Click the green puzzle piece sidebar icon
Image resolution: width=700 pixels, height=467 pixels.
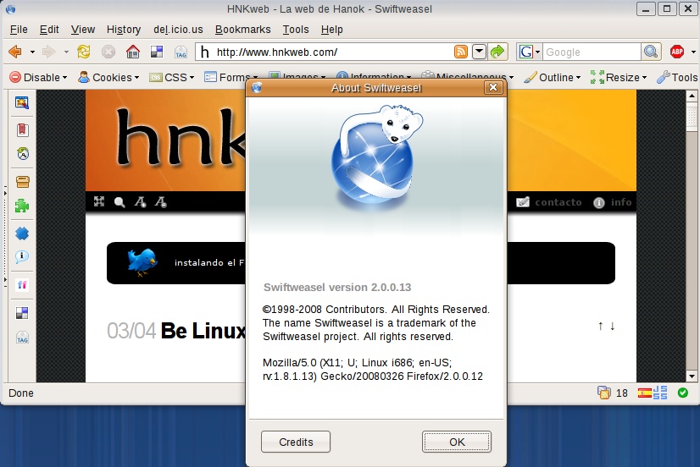pyautogui.click(x=23, y=206)
